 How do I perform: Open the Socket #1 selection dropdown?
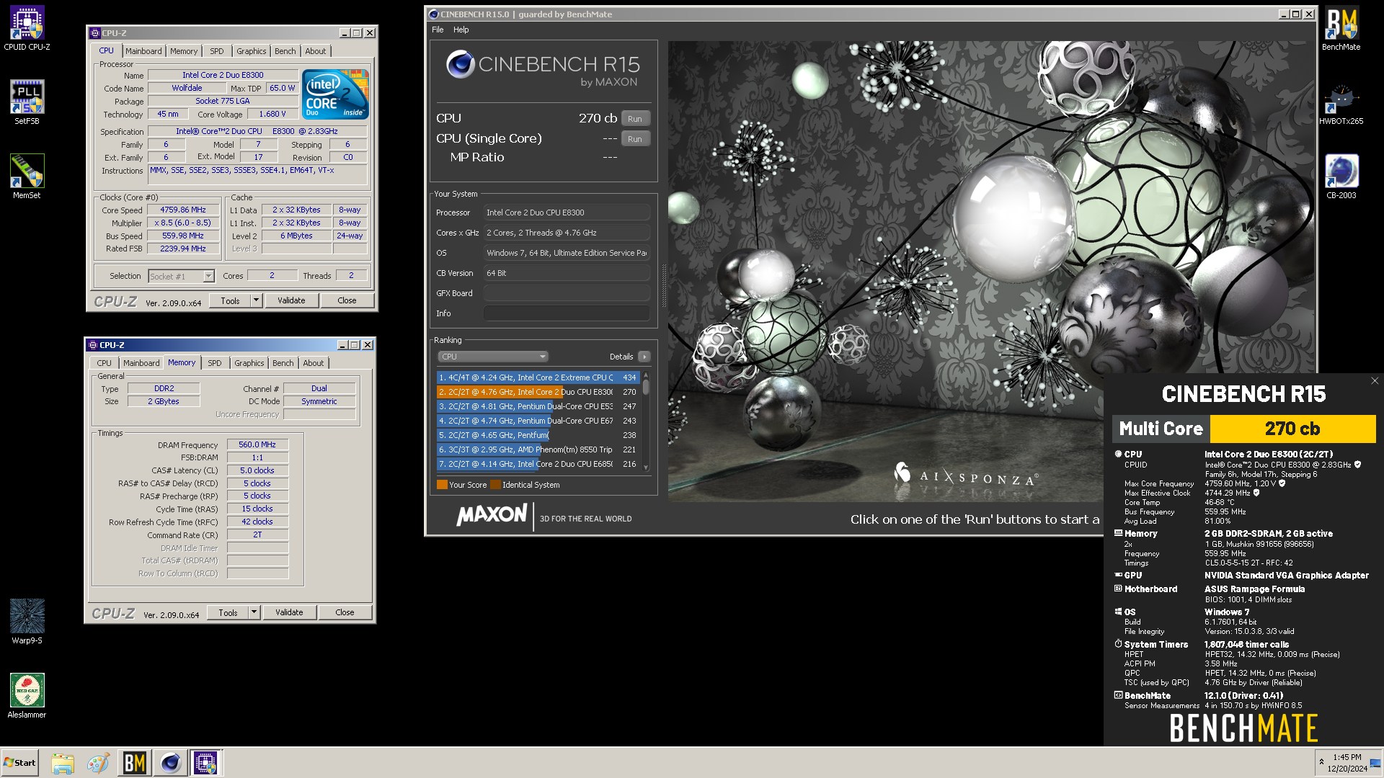tap(181, 277)
